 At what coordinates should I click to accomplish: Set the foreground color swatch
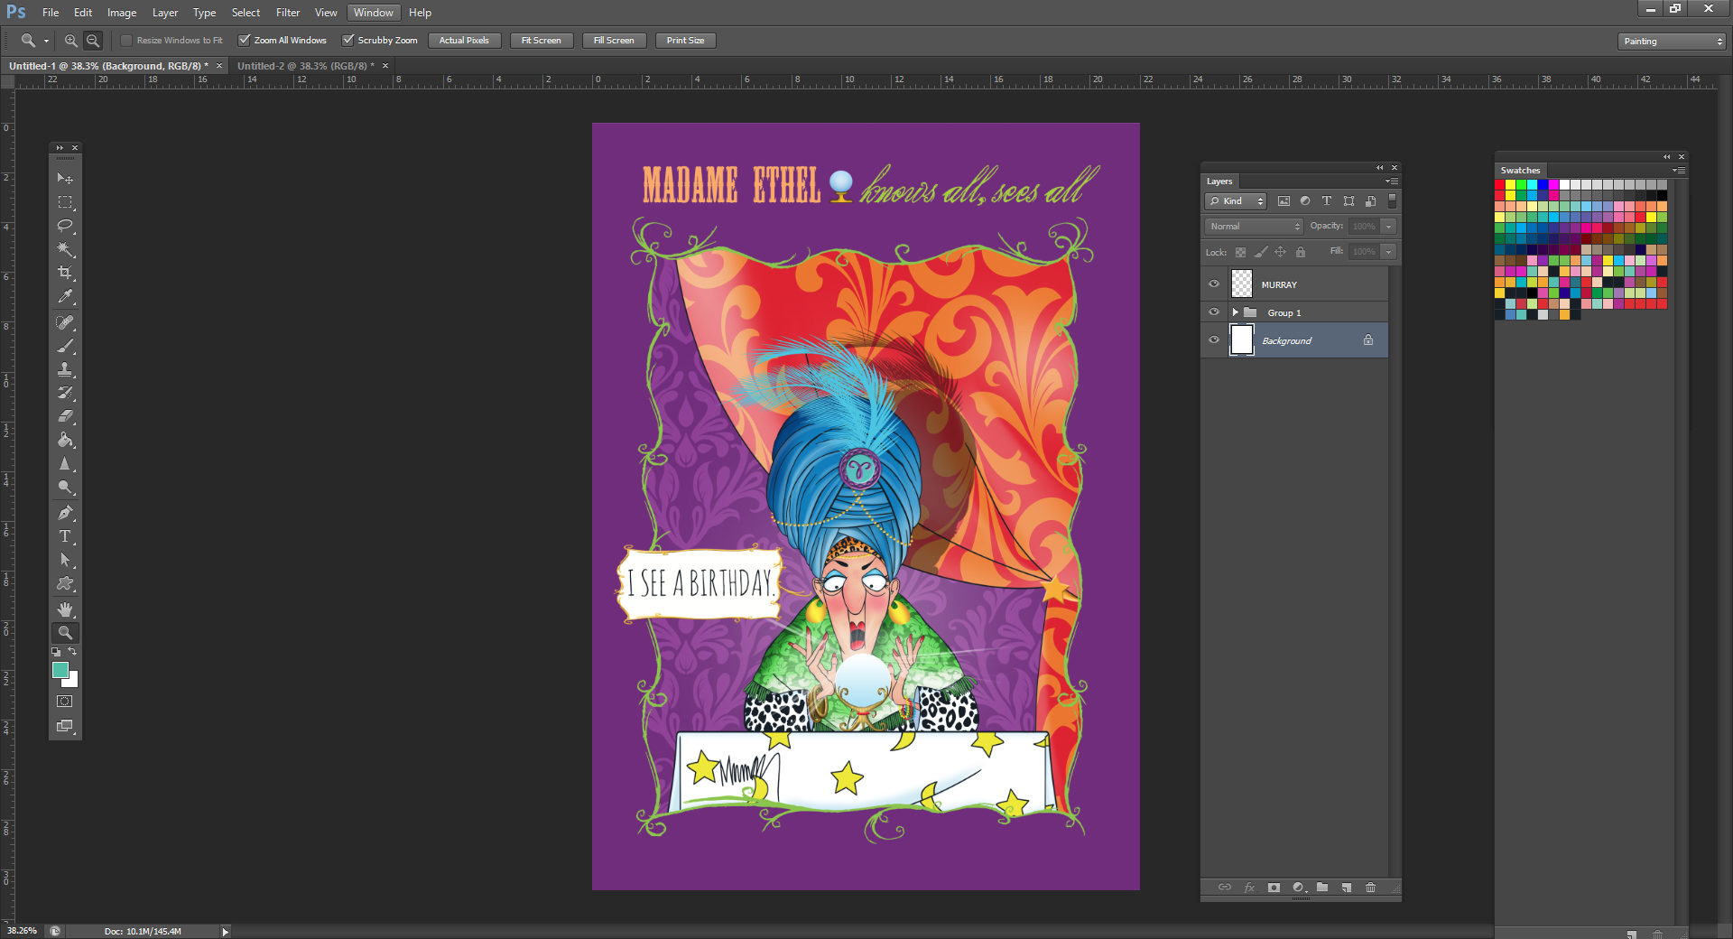tap(60, 669)
